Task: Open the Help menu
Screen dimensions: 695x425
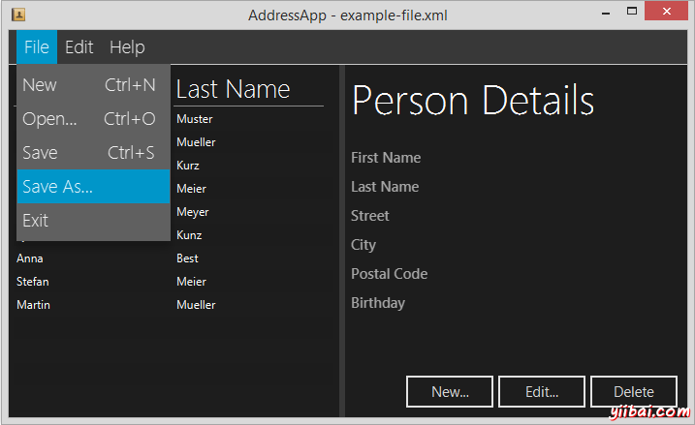Action: point(127,47)
